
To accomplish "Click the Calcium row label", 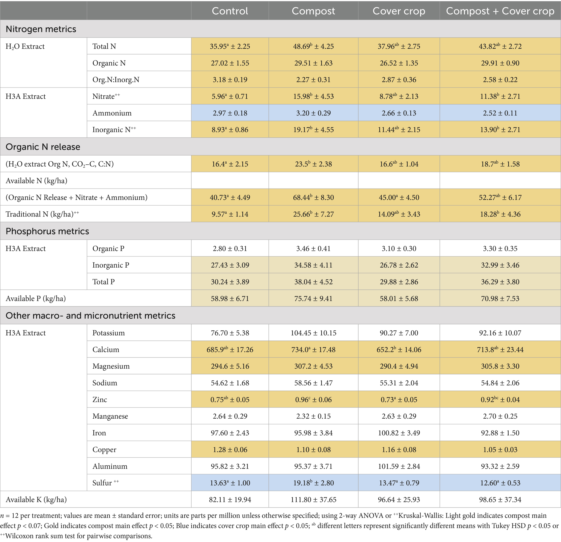I will 106,349.
